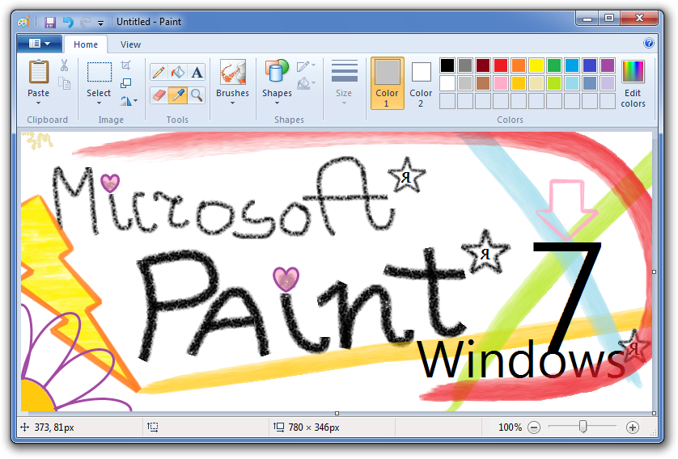Expand the Rotate or flip dropdown
The image size is (678, 459).
129,101
